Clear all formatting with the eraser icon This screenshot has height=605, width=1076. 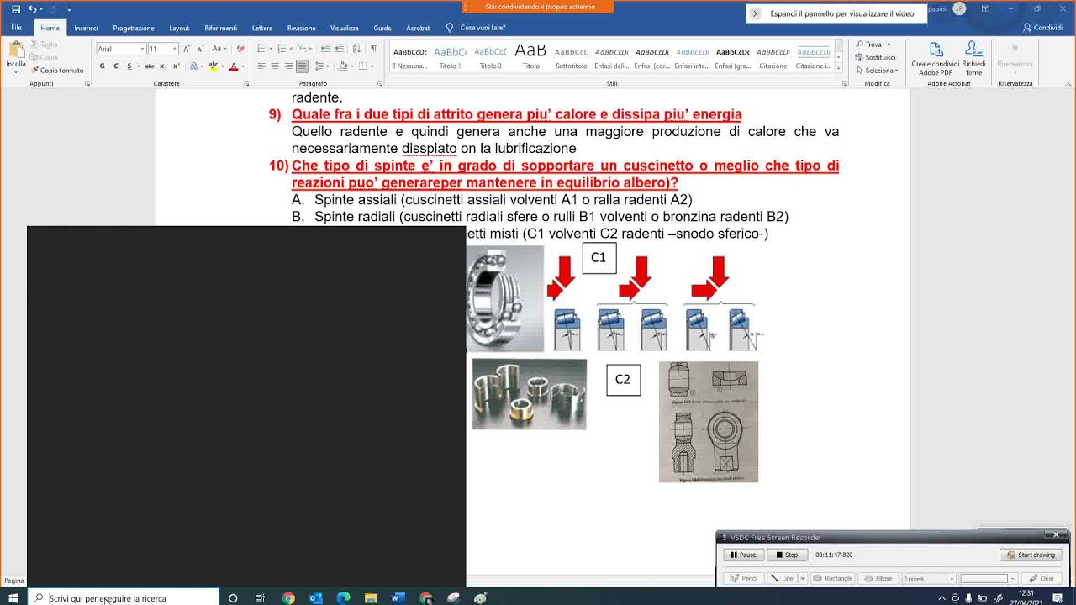(x=240, y=49)
